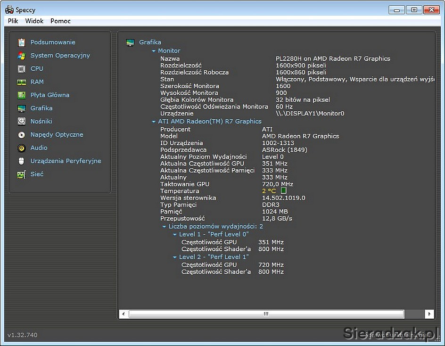Viewport: 445px width, 346px height.
Task: Click the Napędy Optyczne disc icon
Action: (22, 135)
